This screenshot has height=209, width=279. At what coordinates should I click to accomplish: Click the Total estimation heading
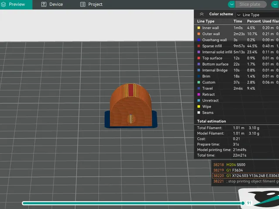(211, 121)
